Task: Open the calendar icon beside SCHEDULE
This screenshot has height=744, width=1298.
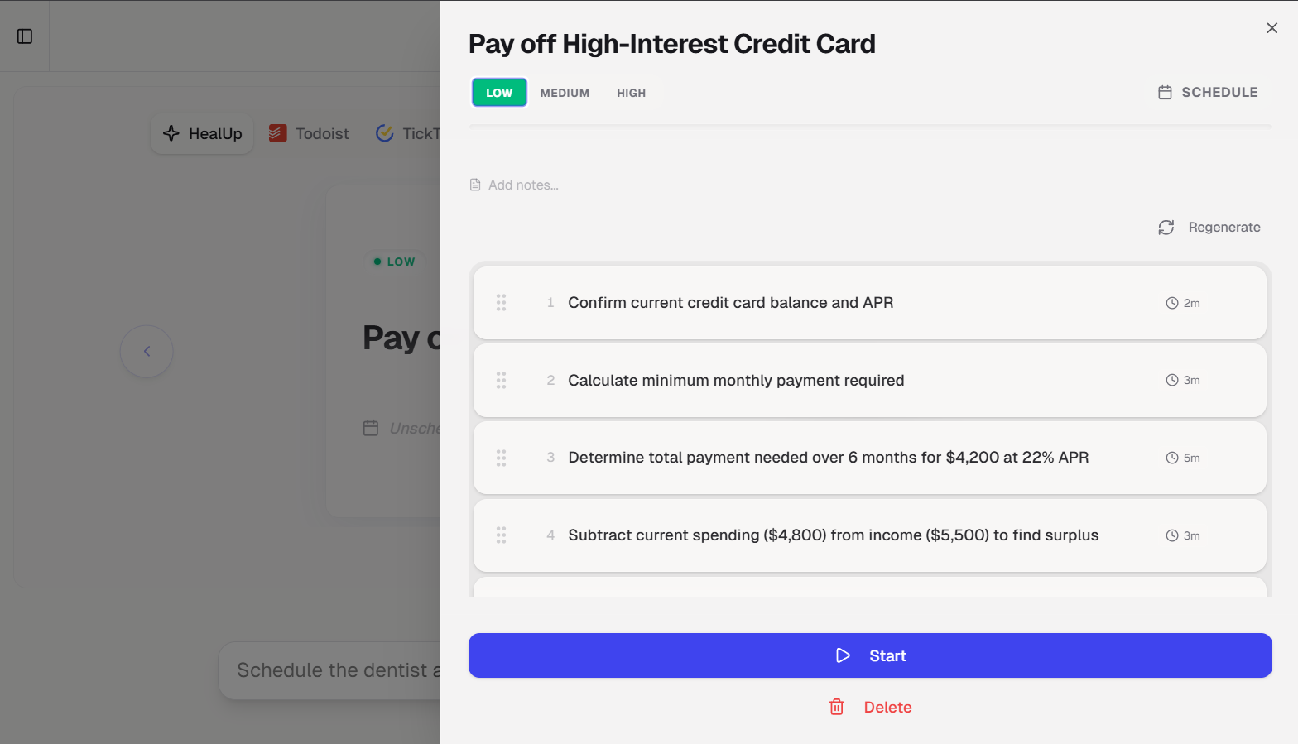Action: [1166, 92]
